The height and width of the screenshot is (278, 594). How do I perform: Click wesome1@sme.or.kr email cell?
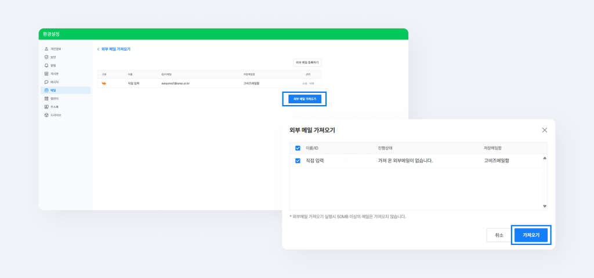(x=175, y=84)
